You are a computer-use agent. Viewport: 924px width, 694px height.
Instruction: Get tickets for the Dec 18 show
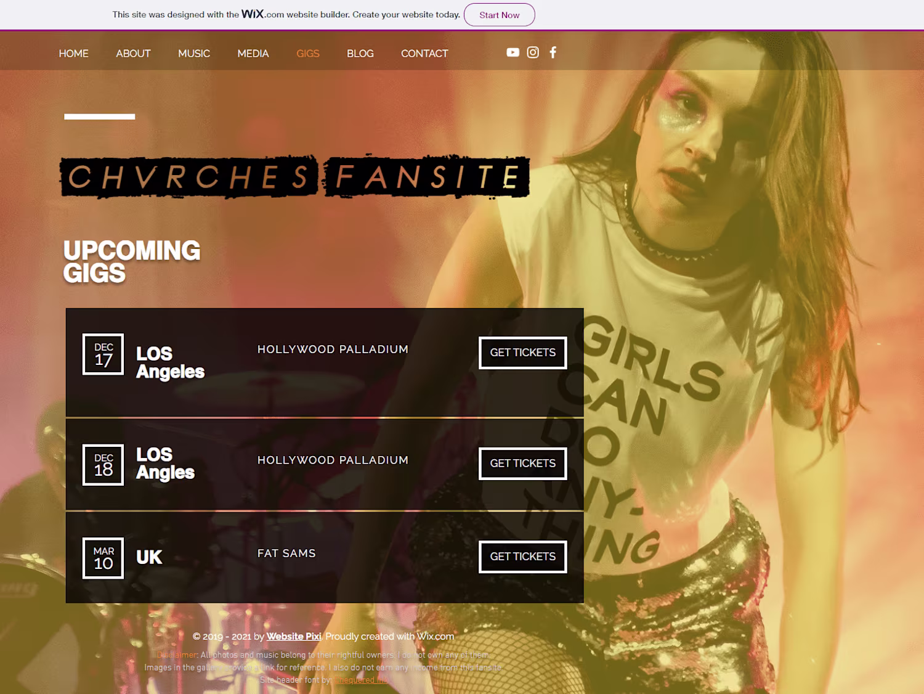click(523, 463)
